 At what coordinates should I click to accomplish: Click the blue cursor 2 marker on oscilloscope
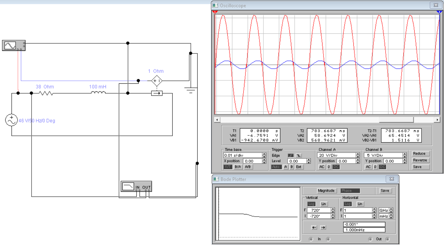point(439,12)
